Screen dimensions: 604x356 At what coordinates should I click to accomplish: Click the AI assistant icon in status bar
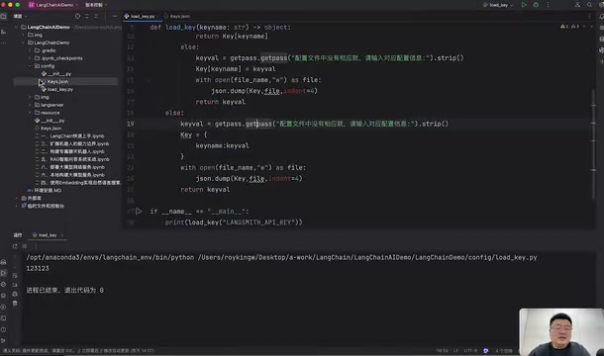(x=486, y=351)
